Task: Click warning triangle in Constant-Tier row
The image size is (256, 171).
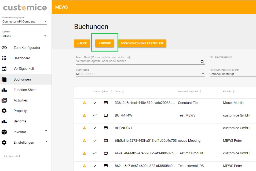Action: pyautogui.click(x=84, y=103)
